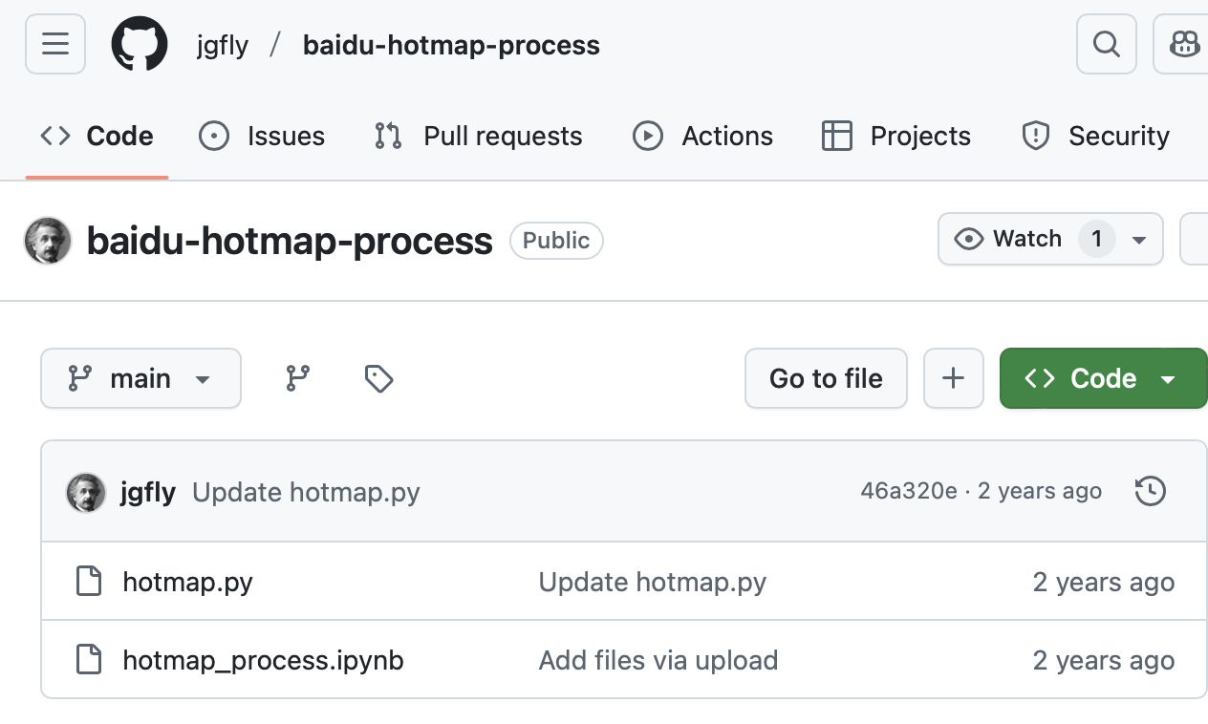
Task: Click commit hash 46a320e
Action: (908, 492)
